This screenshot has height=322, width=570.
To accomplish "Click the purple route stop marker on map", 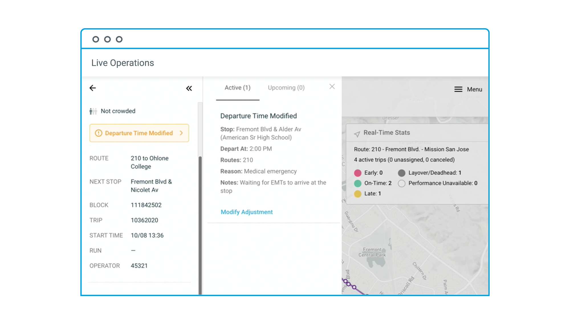I will click(x=354, y=287).
